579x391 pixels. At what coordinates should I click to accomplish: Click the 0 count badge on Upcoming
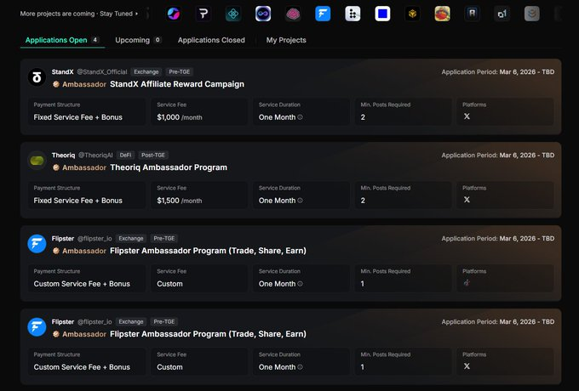[x=158, y=40]
